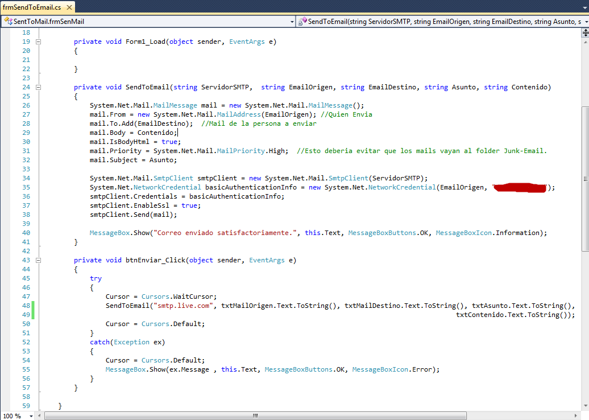Click the method icon beside SendToEmail member
The width and height of the screenshot is (589, 420).
pyautogui.click(x=302, y=21)
